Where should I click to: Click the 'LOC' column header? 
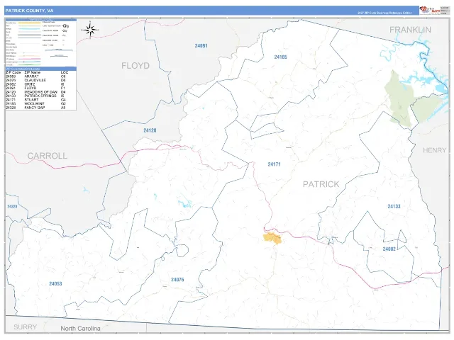pos(65,72)
